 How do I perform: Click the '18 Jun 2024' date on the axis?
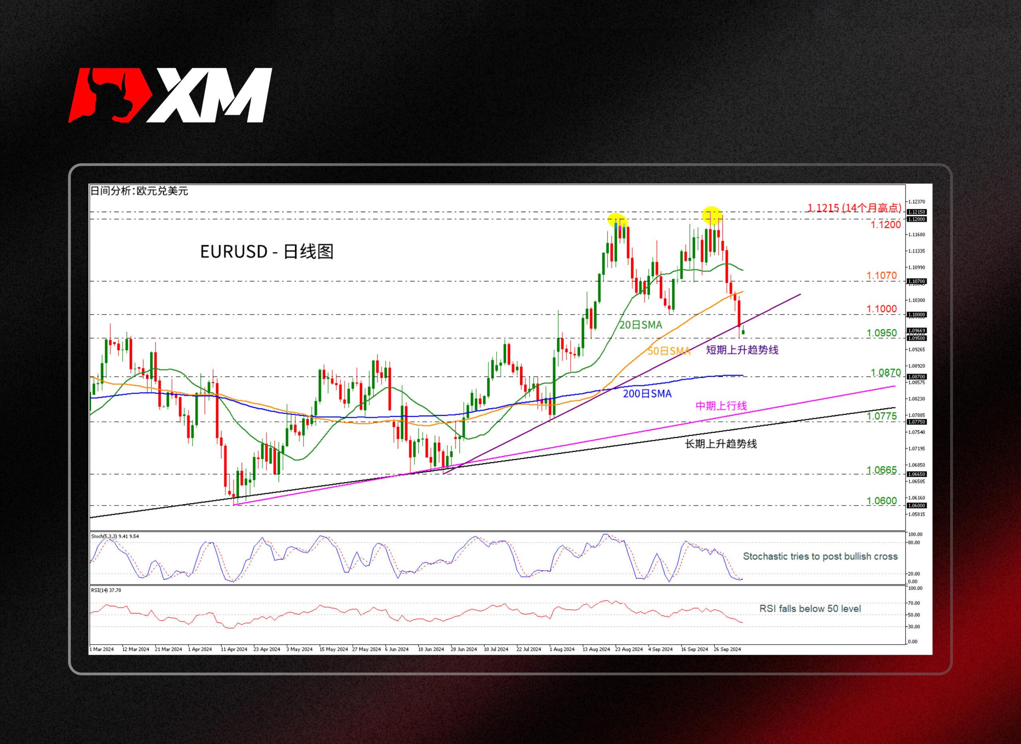(431, 649)
